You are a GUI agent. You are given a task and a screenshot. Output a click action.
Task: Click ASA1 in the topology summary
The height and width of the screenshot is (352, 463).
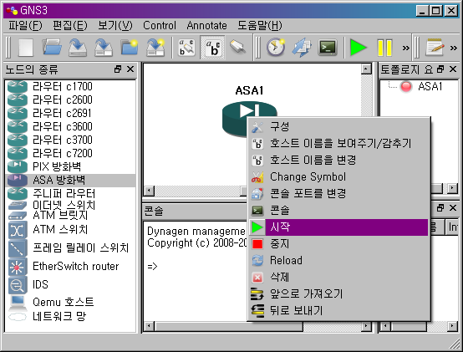pyautogui.click(x=430, y=86)
